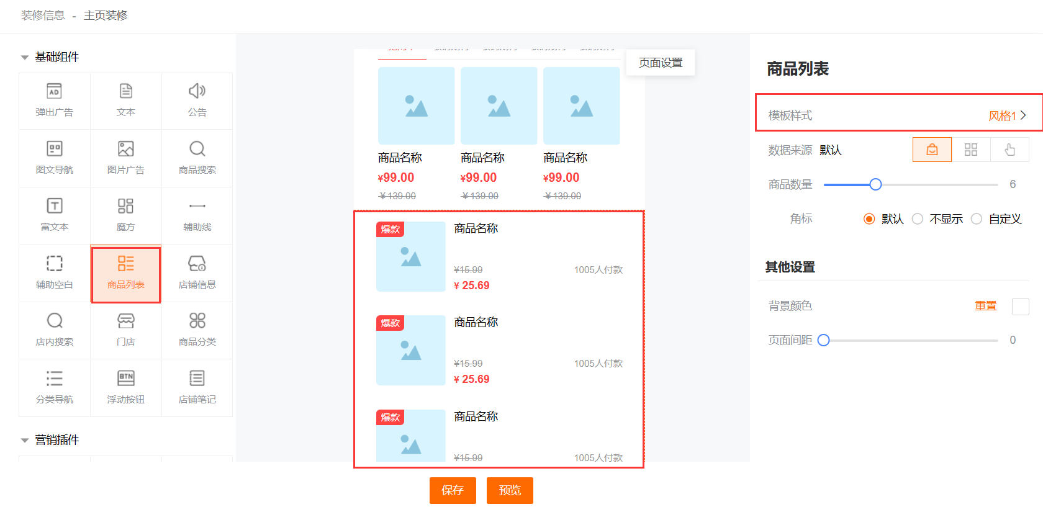This screenshot has width=1043, height=530.
Task: Add the 图片广告 image ad component
Action: click(x=126, y=158)
